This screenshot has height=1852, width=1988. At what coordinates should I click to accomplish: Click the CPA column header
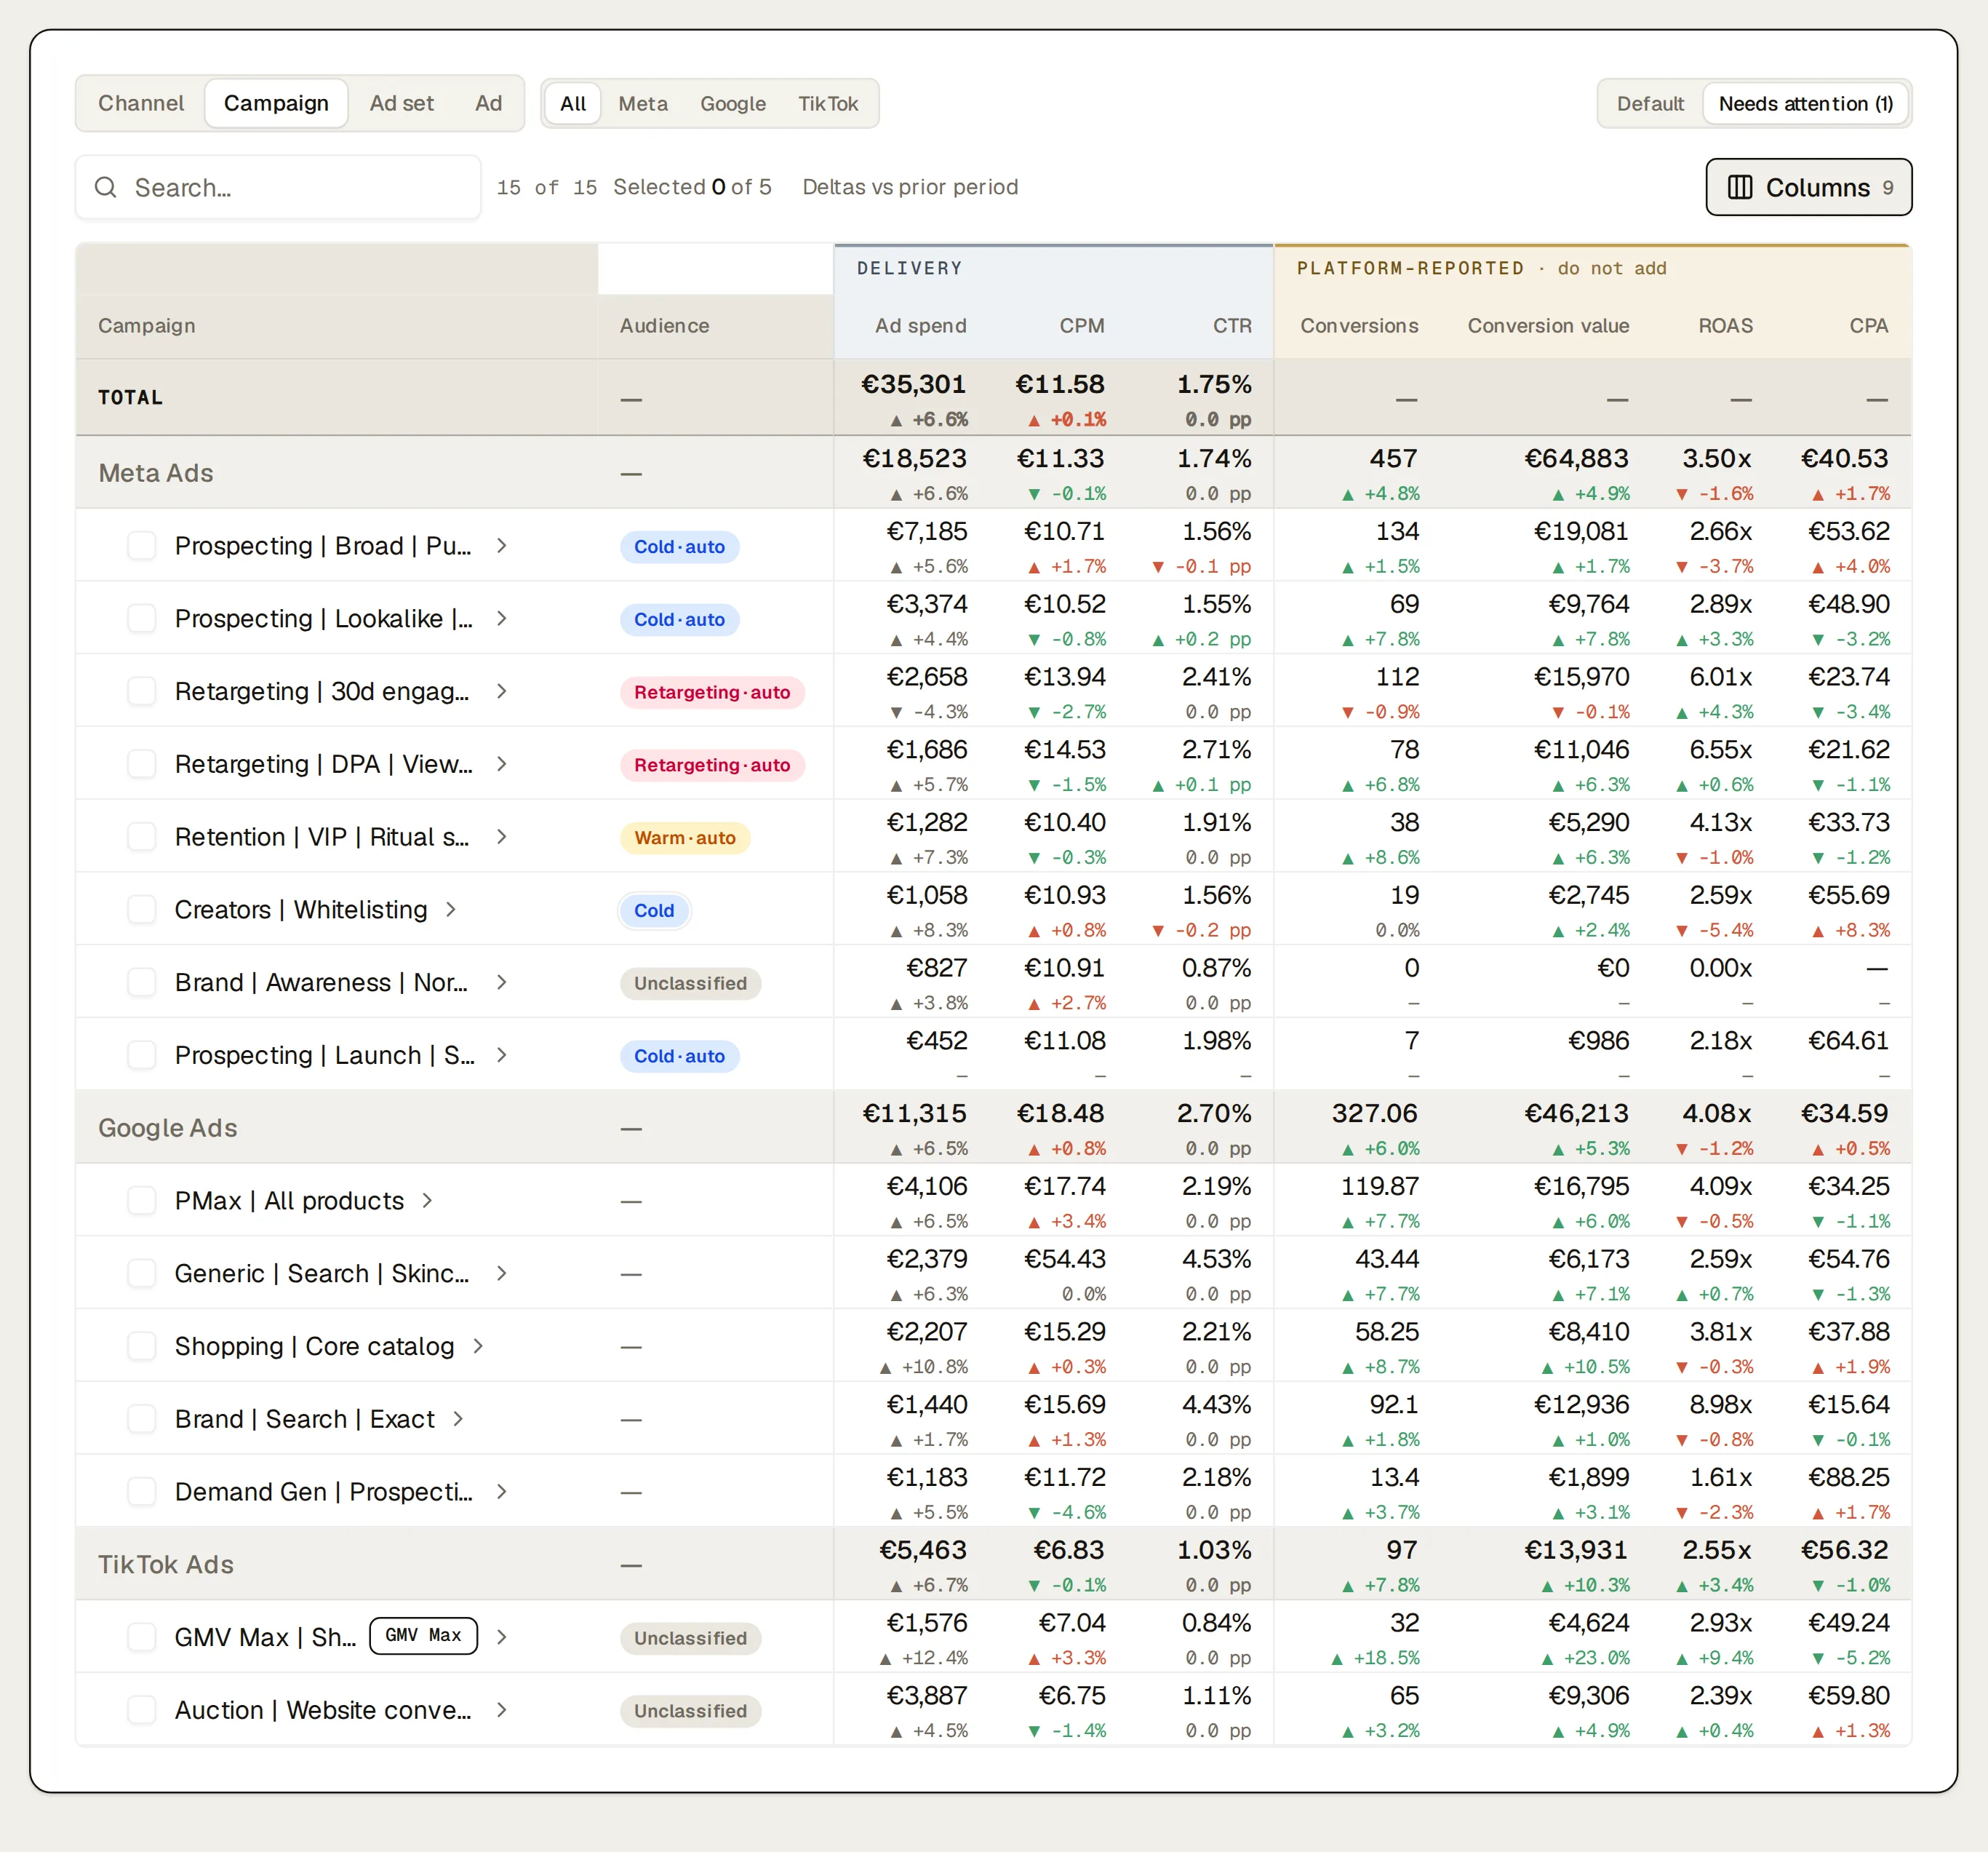1868,325
